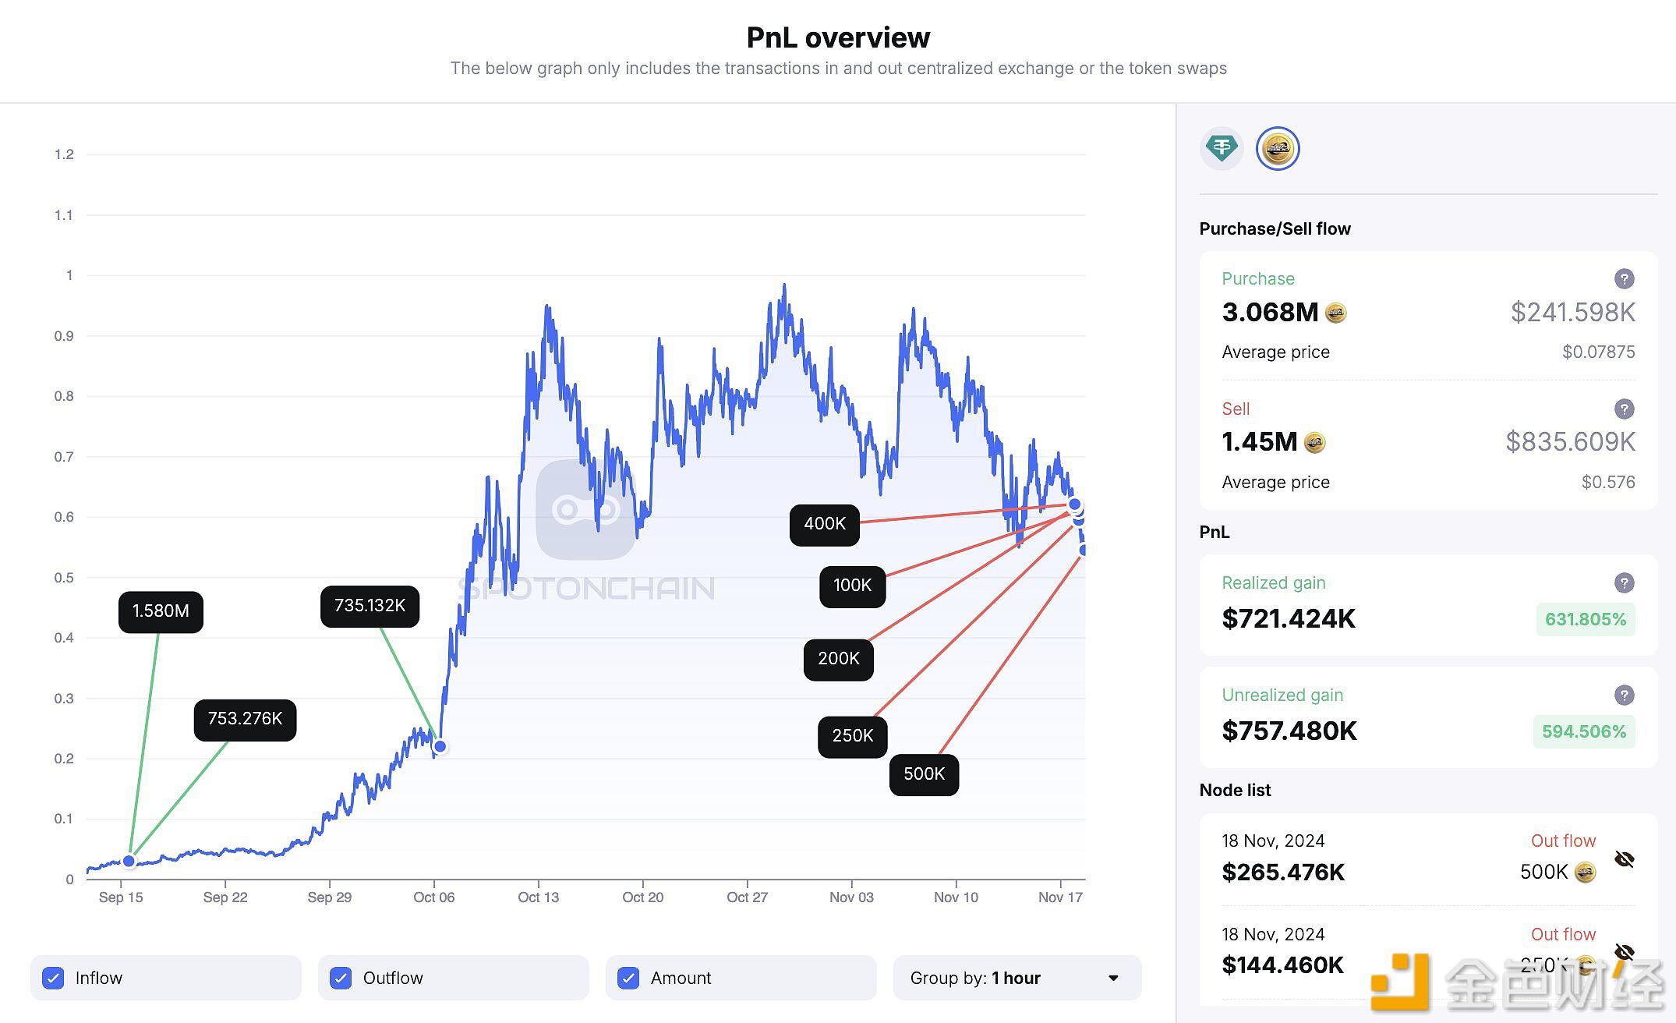This screenshot has height=1023, width=1676.
Task: Click the 753.276K inflow label
Action: [245, 719]
